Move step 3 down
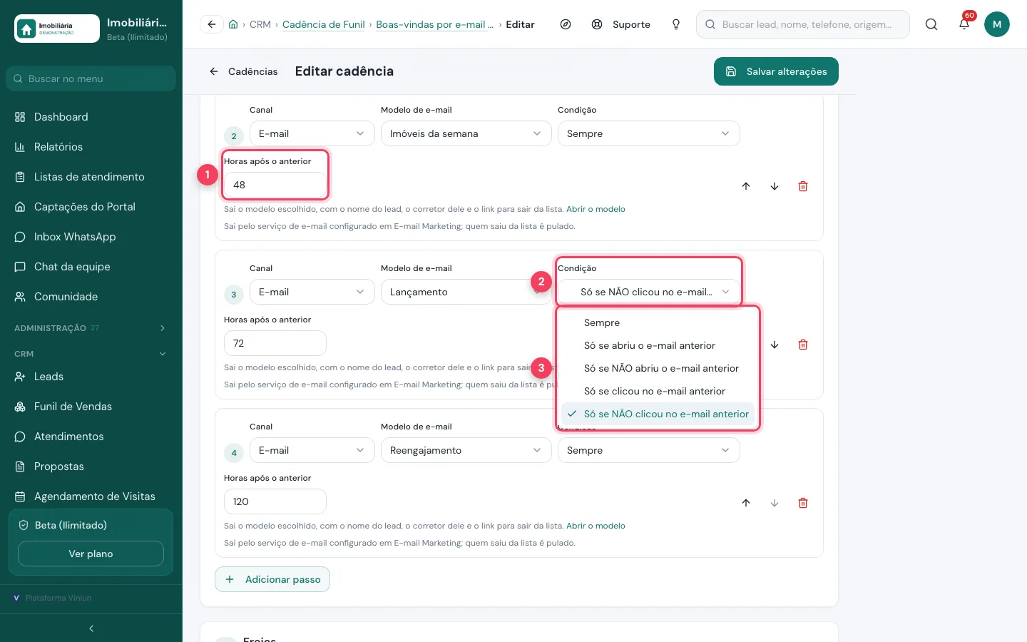 (x=775, y=345)
